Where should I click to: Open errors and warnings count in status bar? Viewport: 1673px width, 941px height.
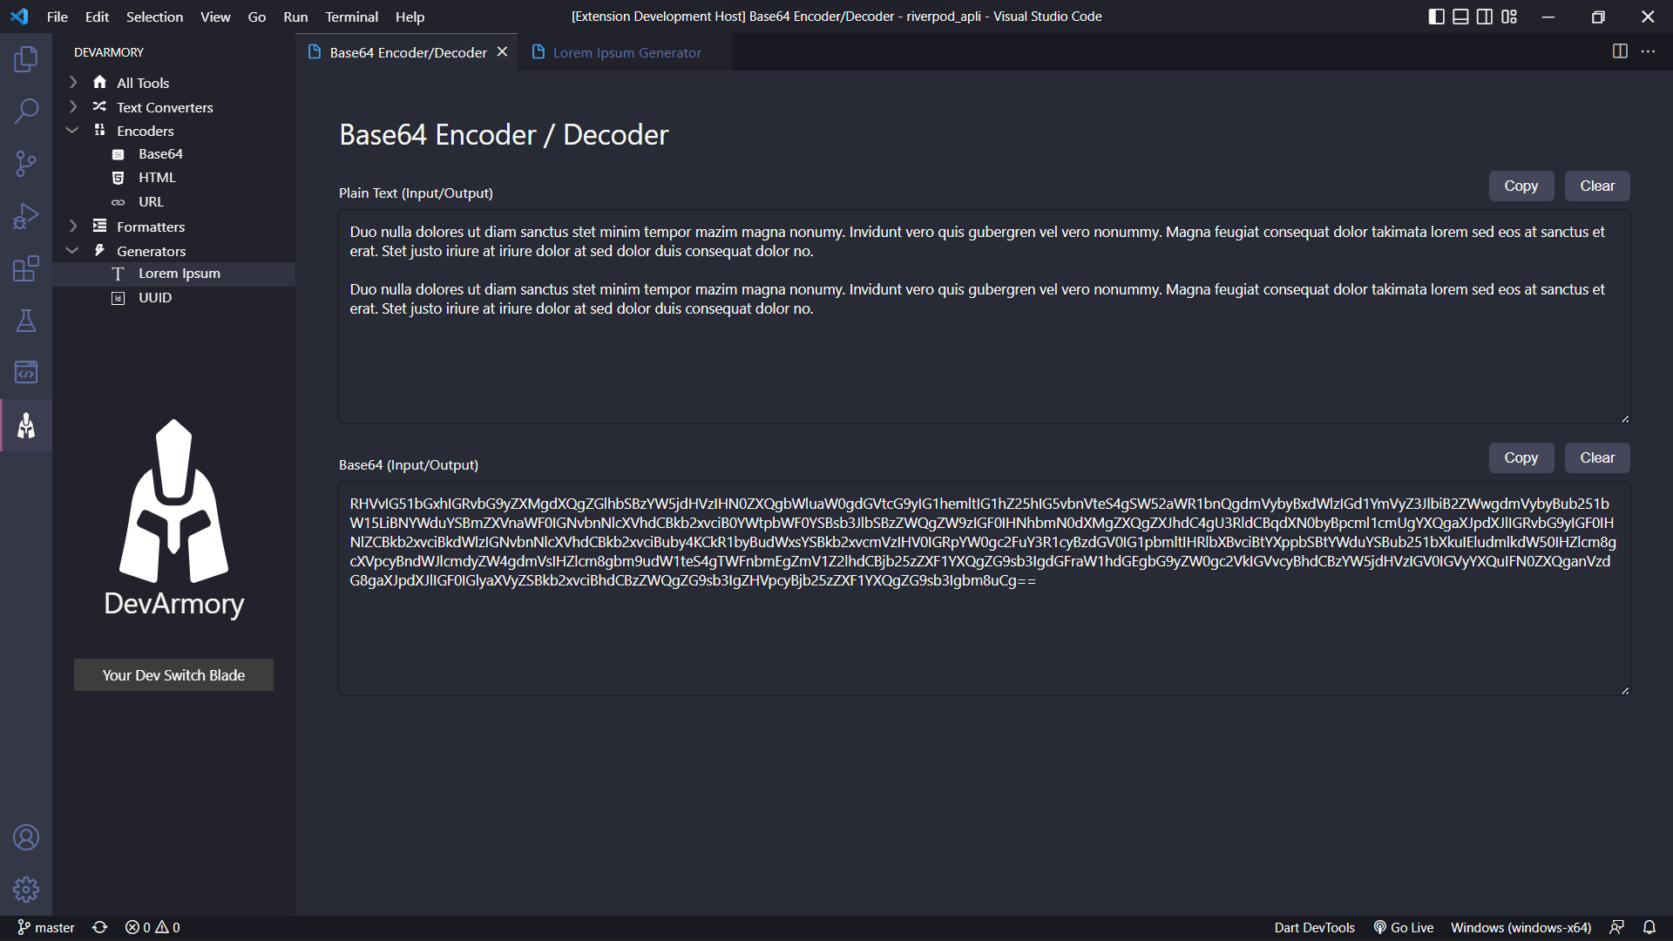point(152,927)
